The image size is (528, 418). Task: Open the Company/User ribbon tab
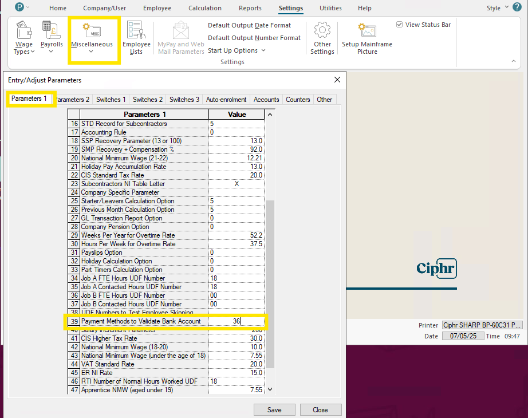pos(104,8)
